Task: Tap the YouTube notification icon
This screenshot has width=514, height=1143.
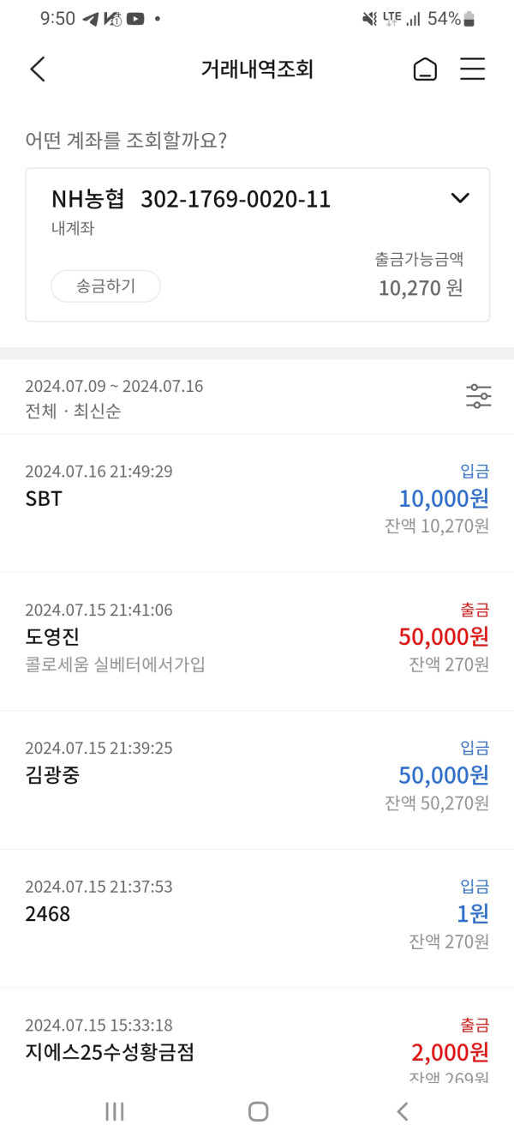Action: click(x=135, y=19)
